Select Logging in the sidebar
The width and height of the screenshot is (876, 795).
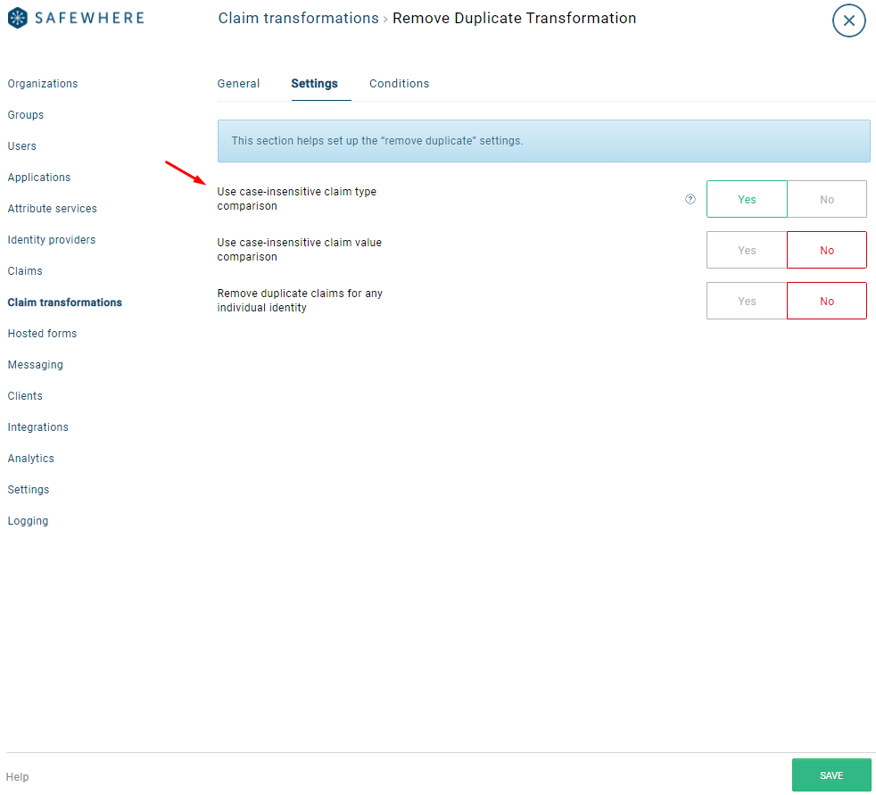pos(29,521)
